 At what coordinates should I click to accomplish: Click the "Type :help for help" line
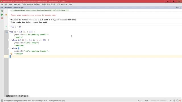tap(29, 22)
